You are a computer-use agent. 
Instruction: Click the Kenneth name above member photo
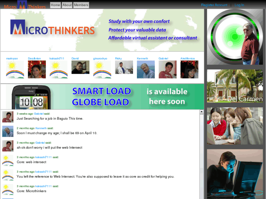tap(142, 58)
